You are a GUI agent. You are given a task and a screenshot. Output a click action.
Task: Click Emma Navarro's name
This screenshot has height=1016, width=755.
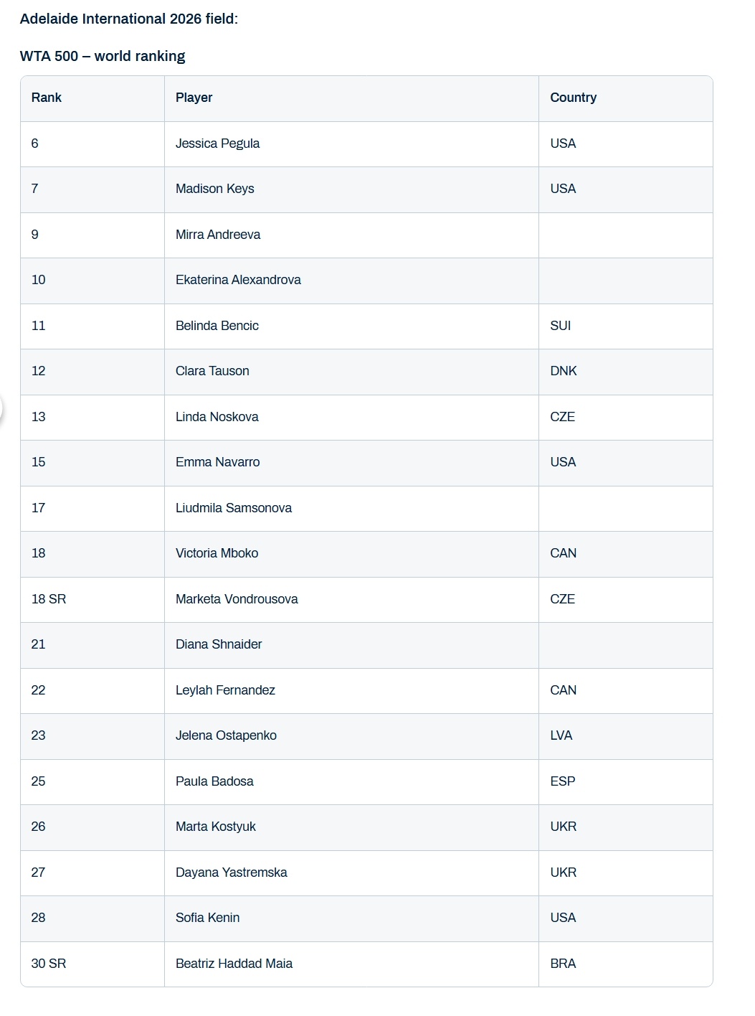coord(217,462)
